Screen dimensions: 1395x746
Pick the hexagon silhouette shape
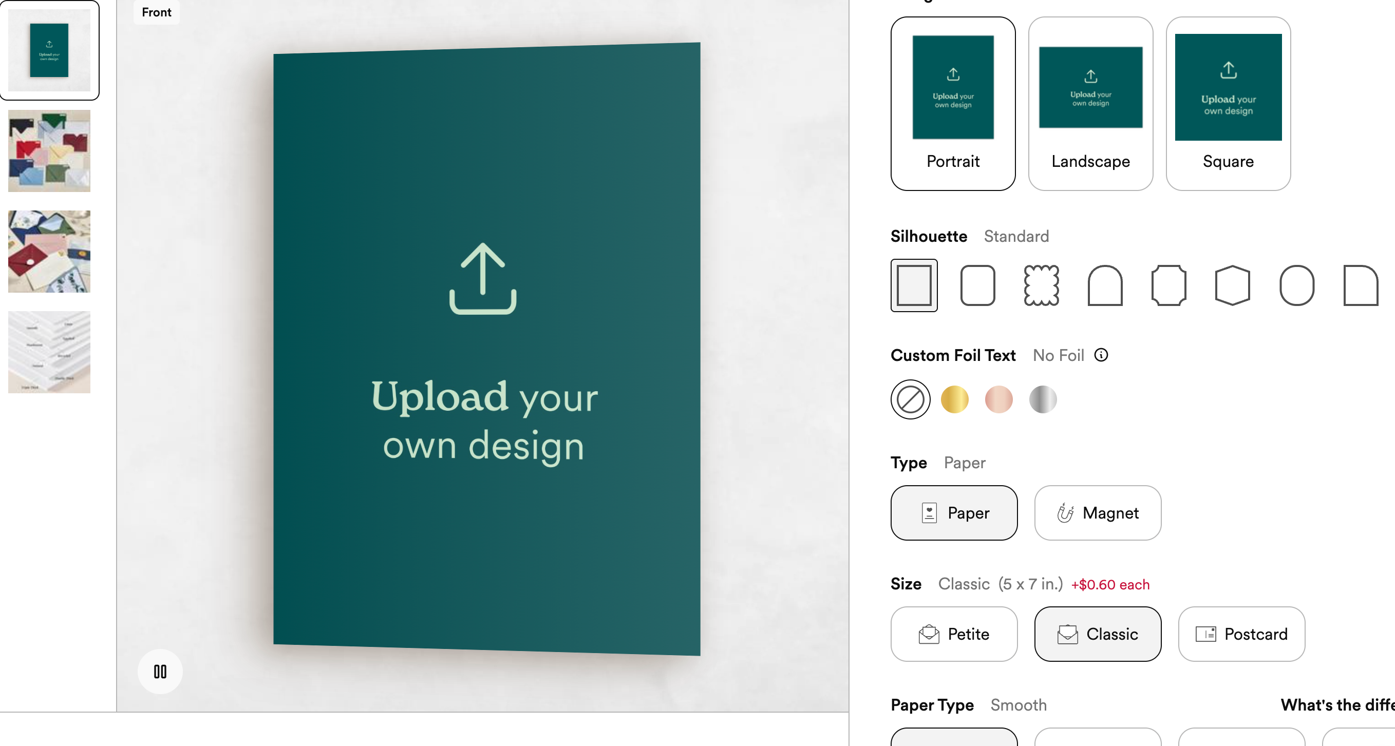click(1232, 285)
